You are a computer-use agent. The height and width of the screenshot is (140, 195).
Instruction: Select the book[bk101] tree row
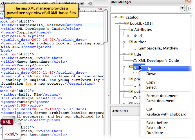141,24
